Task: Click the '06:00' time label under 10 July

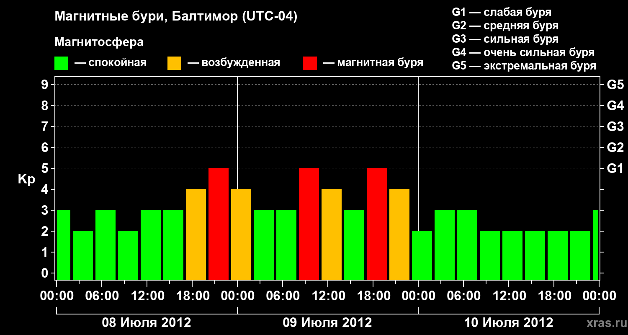Action: [464, 296]
